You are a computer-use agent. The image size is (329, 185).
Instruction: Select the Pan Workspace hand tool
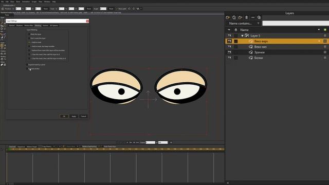[2, 59]
